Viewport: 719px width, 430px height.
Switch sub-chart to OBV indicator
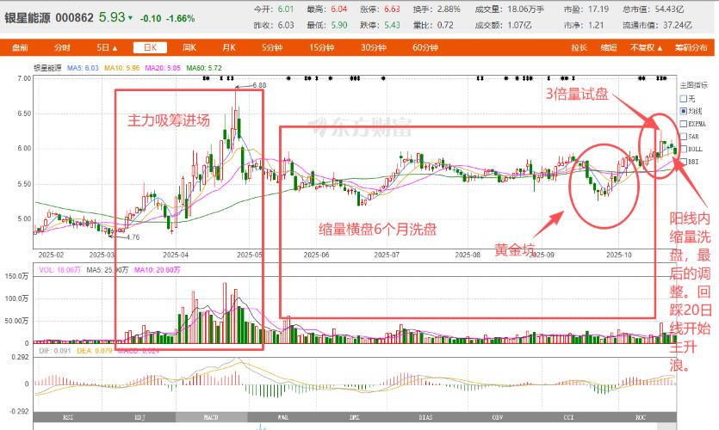pos(498,417)
